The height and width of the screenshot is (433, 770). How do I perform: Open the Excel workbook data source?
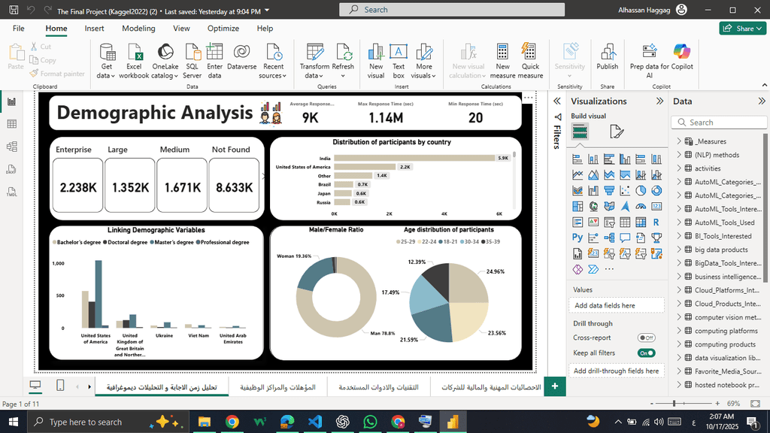point(134,60)
